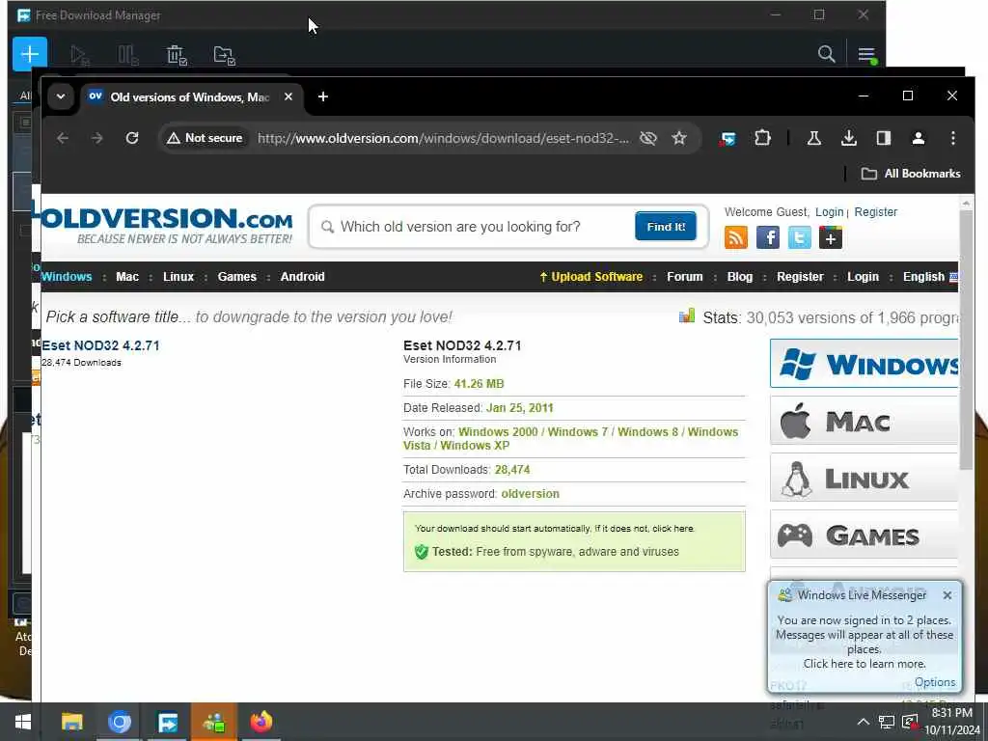
Task: Open the Twitter icon
Action: pos(799,238)
